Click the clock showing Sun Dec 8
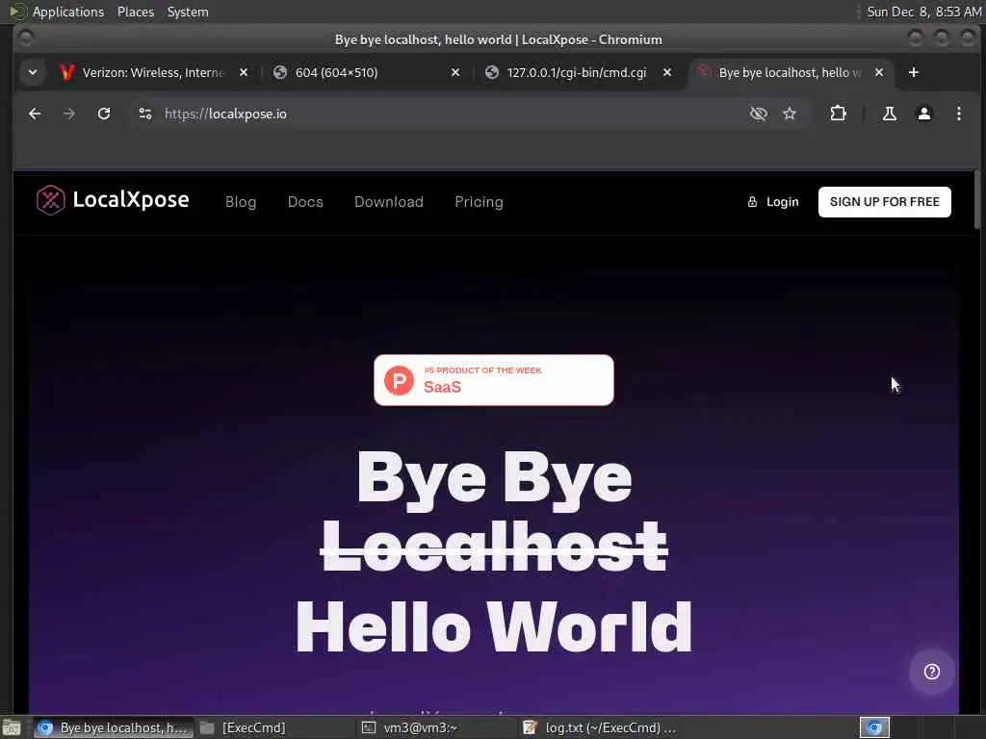Image resolution: width=986 pixels, height=739 pixels. [923, 12]
